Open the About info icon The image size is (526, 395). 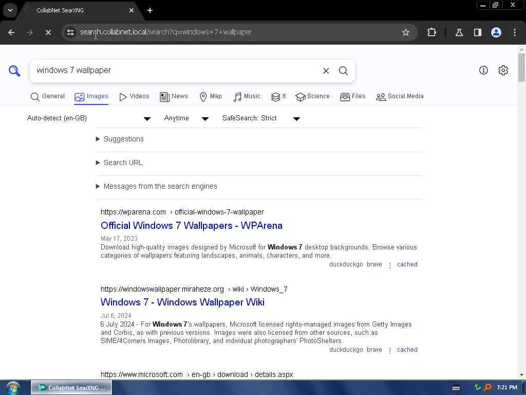tap(483, 70)
